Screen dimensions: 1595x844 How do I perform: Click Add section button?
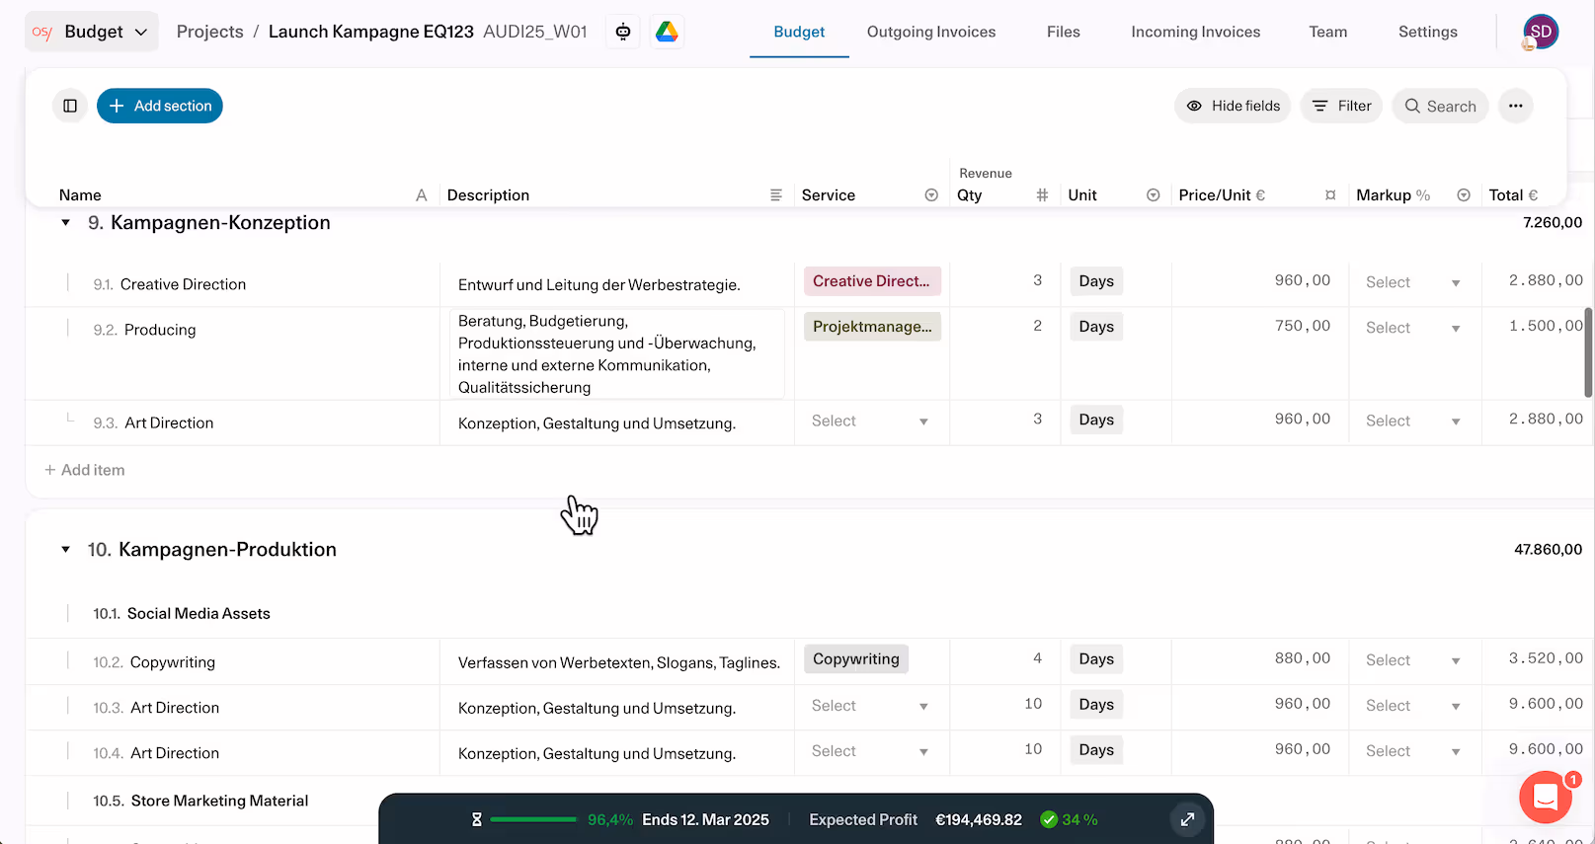(x=160, y=106)
